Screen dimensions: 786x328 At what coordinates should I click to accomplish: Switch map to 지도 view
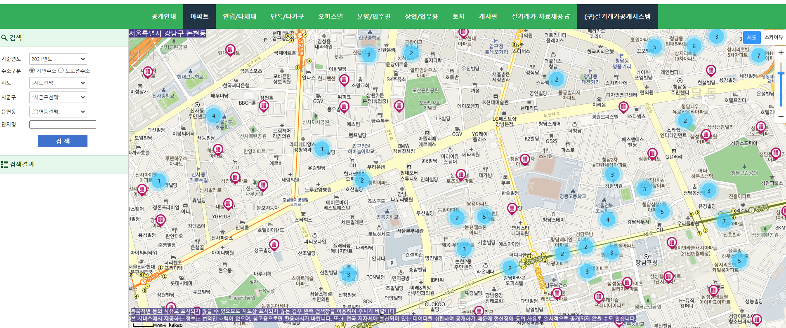coord(752,37)
